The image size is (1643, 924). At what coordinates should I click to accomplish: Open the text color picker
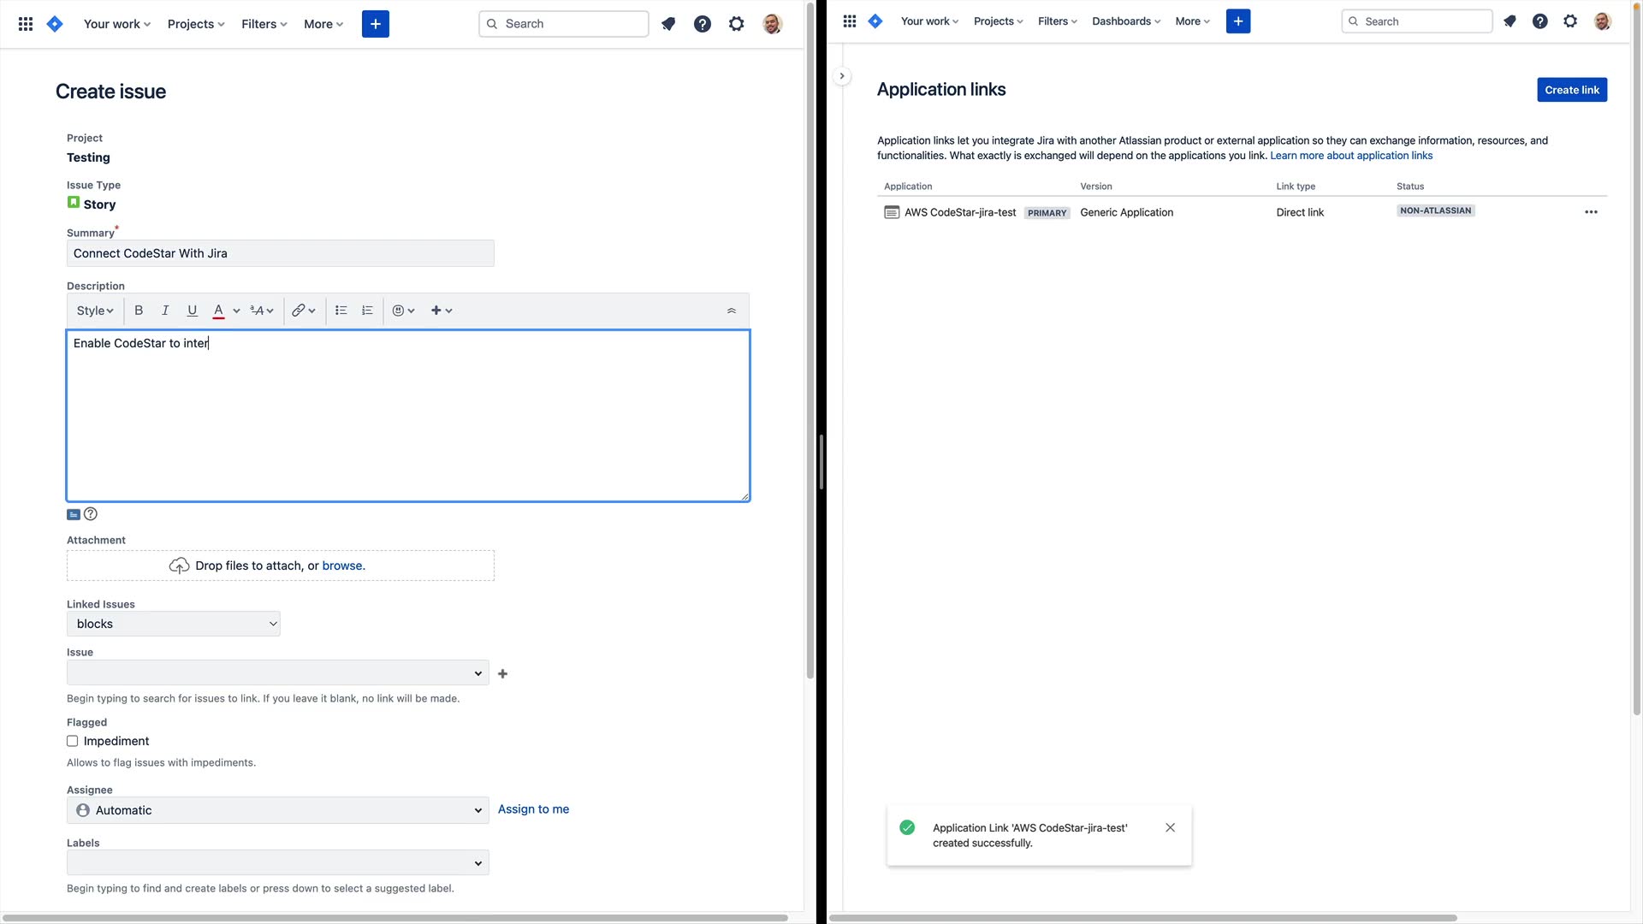coord(236,311)
